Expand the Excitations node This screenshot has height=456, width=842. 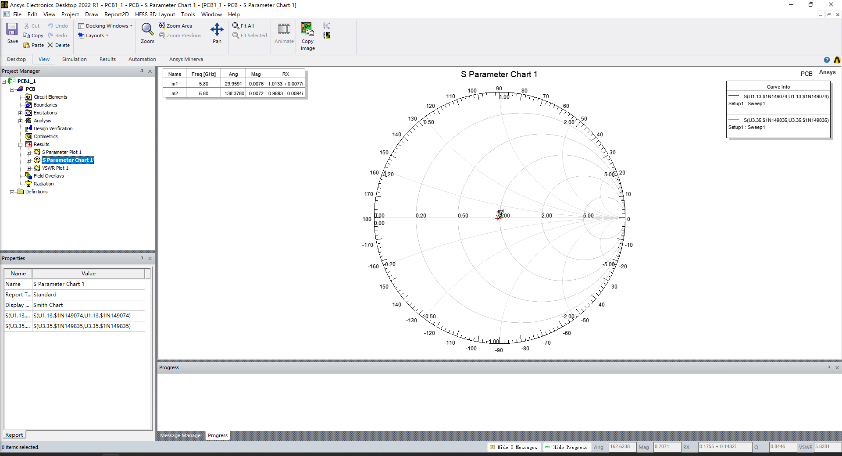click(x=21, y=113)
